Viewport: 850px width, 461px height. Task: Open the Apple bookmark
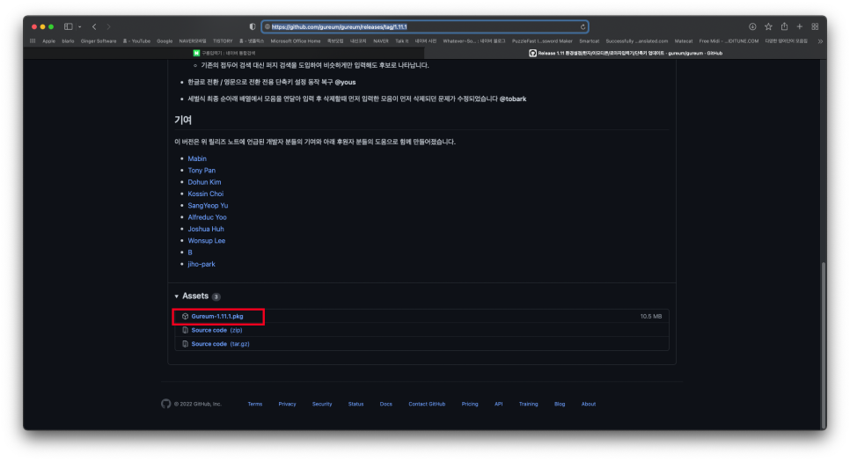(48, 41)
